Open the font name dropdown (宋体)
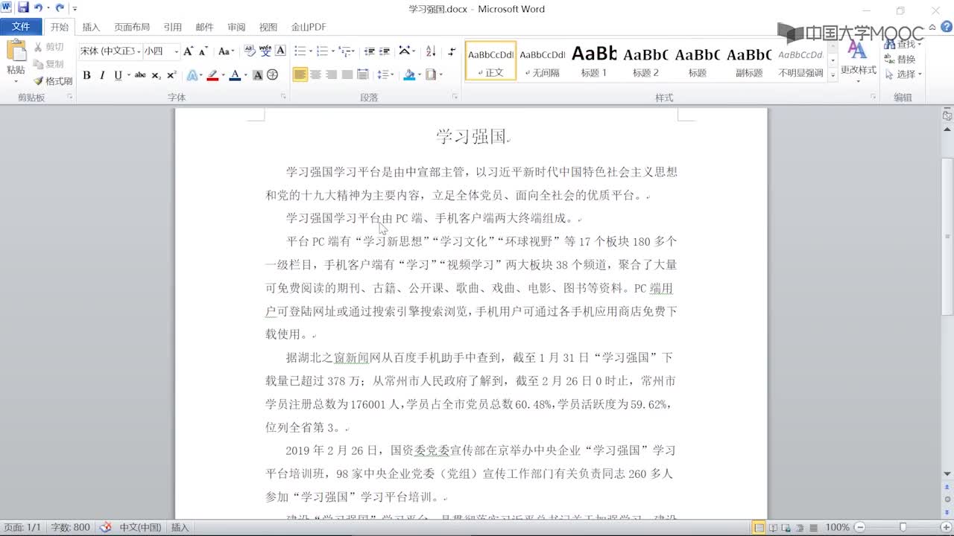 139,51
